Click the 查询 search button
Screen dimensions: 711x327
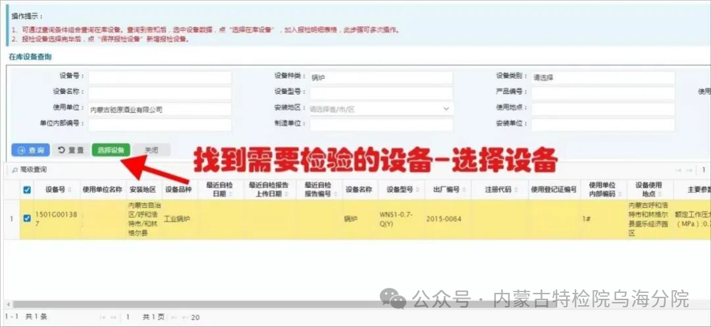(x=30, y=150)
